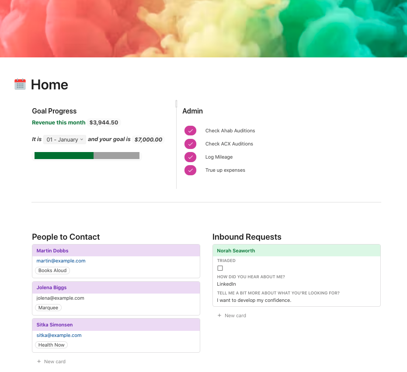Click the Books Aloud tag
Viewport: 407px width, 372px height.
(x=52, y=270)
